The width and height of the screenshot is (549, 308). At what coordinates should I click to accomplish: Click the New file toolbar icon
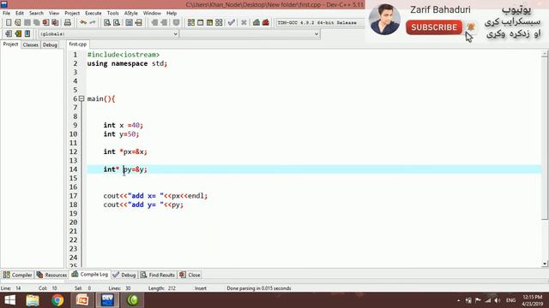(9, 23)
